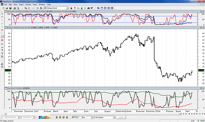This screenshot has width=205, height=122.
Task: Select the Fibonacci arc tool
Action: [x=2, y=44]
